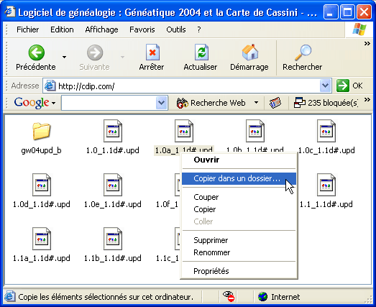376x307 pixels.
Task: Select the 1.0e_1.1d#.upd file icon
Action: 113,185
